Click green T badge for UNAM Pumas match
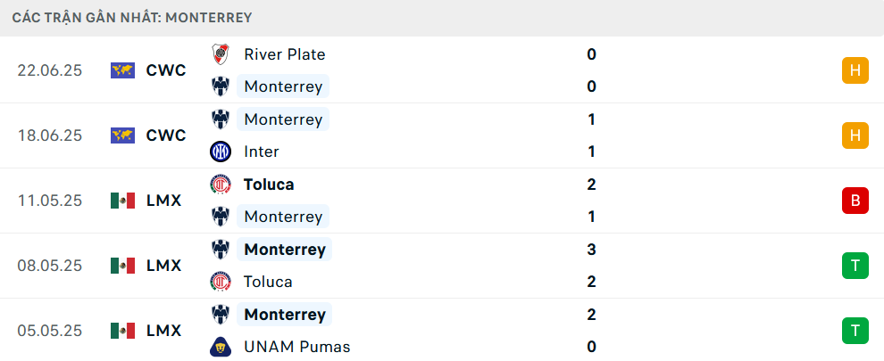884x361 pixels. pos(855,331)
